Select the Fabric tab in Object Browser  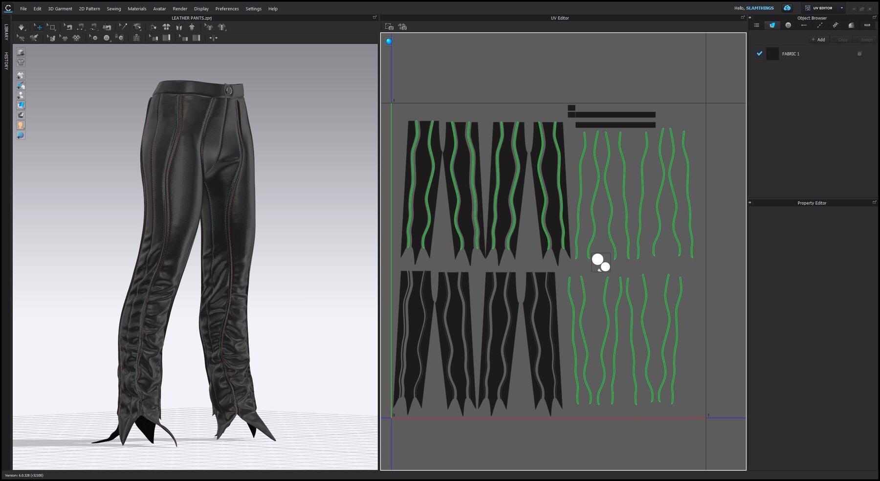click(x=772, y=25)
